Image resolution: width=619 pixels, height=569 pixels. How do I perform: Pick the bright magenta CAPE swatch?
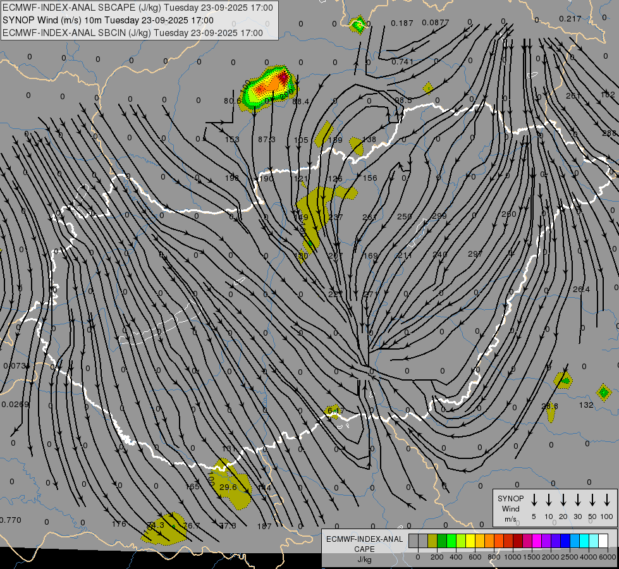point(537,541)
